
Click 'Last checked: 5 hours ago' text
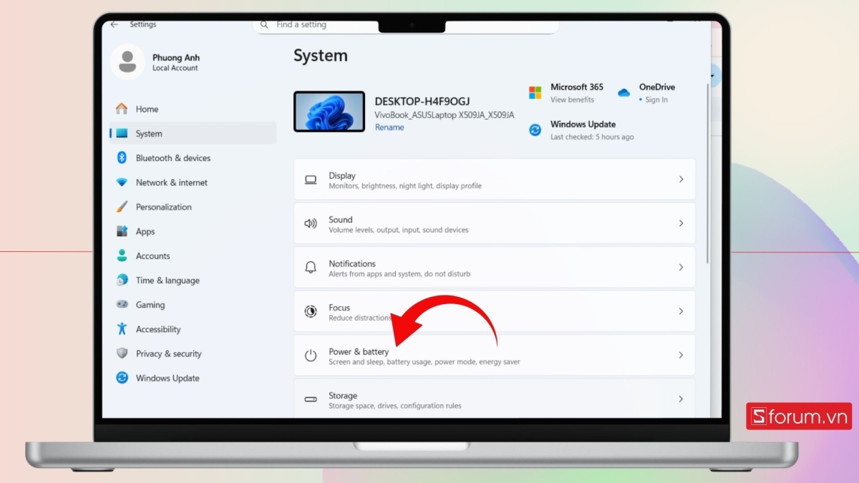pyautogui.click(x=592, y=137)
